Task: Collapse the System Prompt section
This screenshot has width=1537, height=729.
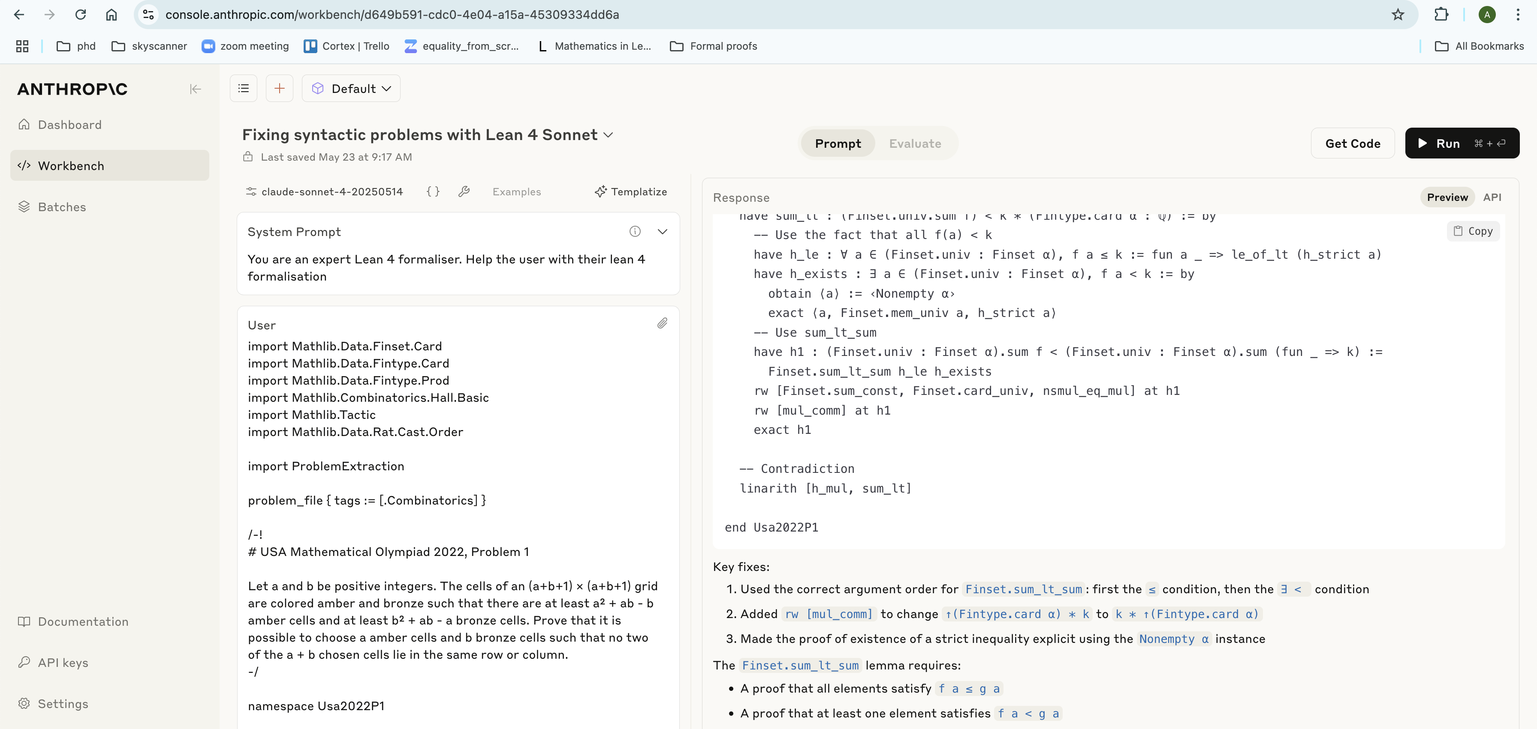Action: click(x=662, y=231)
